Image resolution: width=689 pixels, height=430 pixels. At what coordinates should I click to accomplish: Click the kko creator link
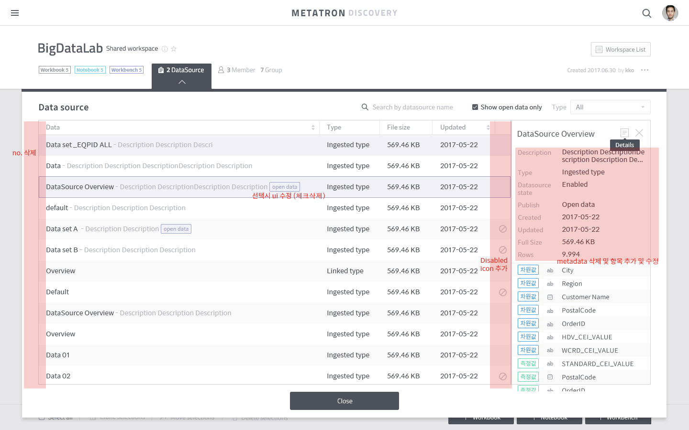pos(630,70)
